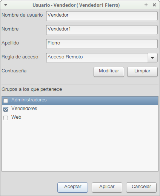
Task: Maximize the window with the plus icon
Action: point(146,5)
